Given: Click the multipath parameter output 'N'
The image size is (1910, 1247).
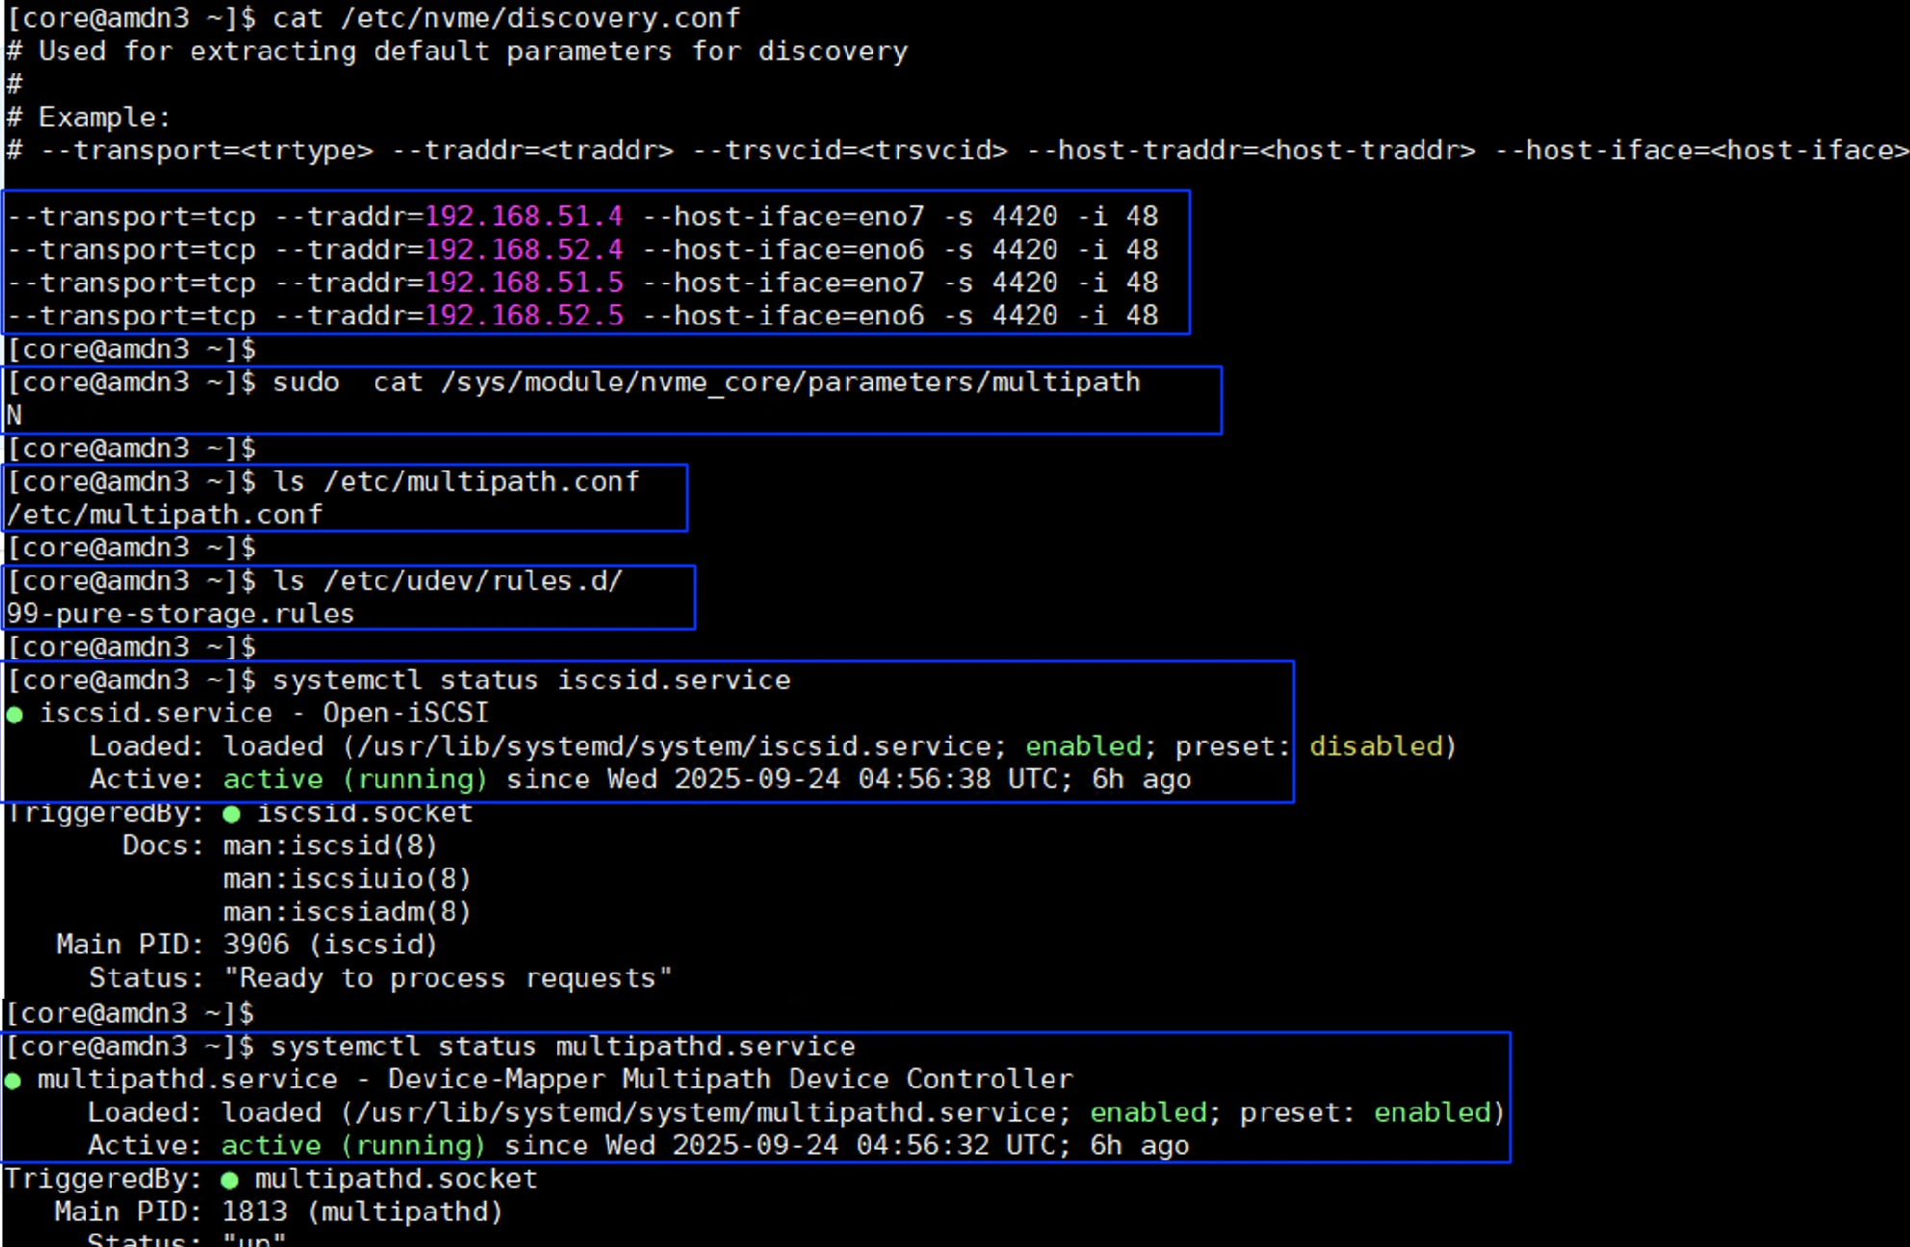Looking at the screenshot, I should pyautogui.click(x=14, y=416).
